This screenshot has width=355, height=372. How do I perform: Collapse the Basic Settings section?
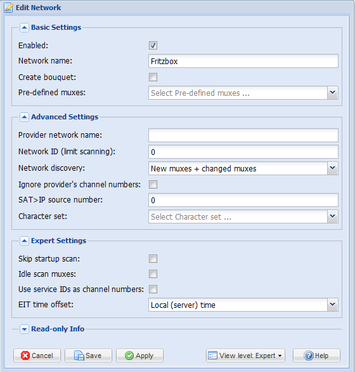tap(24, 27)
